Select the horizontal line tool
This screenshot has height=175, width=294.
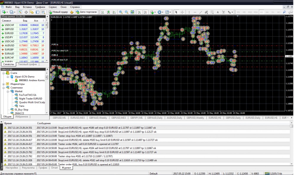point(195,12)
